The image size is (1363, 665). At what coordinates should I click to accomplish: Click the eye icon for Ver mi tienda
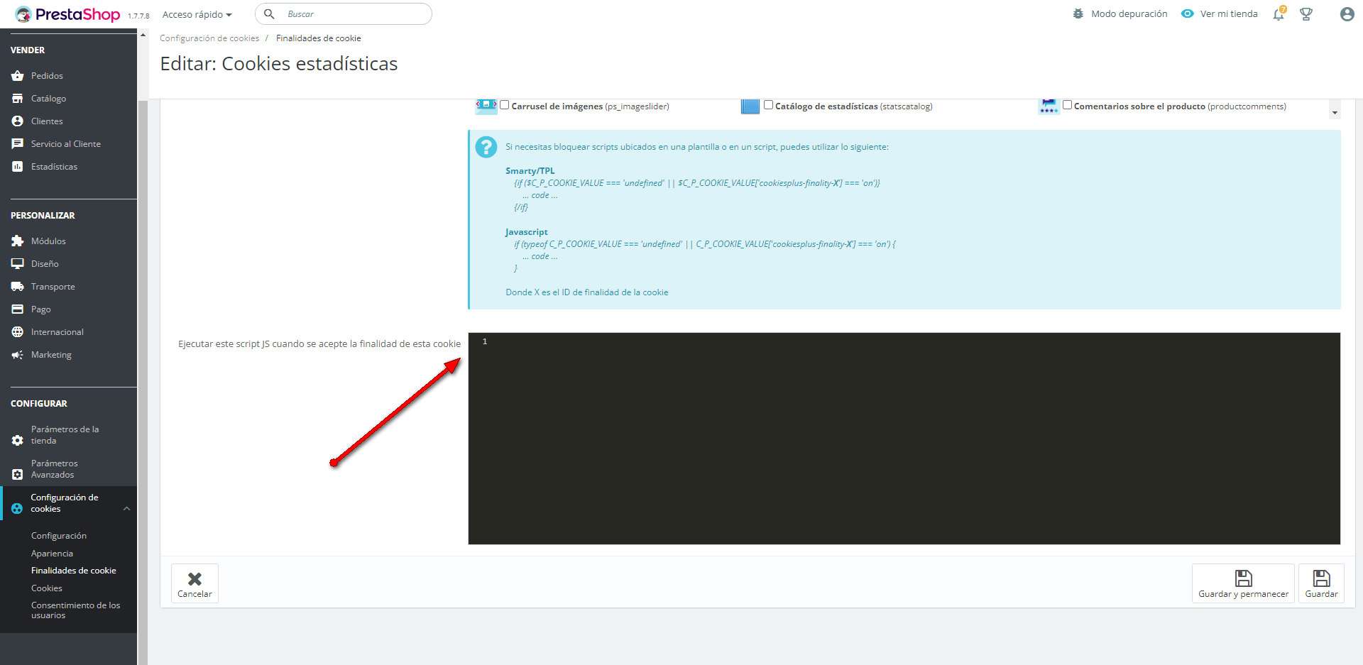(1187, 13)
